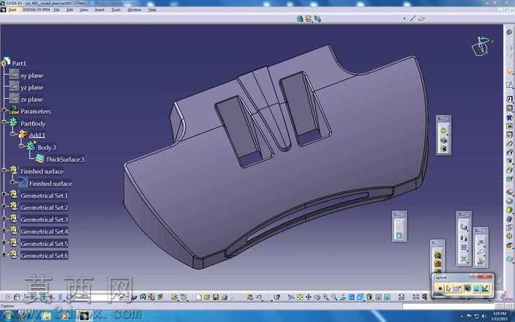
Task: Click the What's This help icon
Action: [277, 297]
